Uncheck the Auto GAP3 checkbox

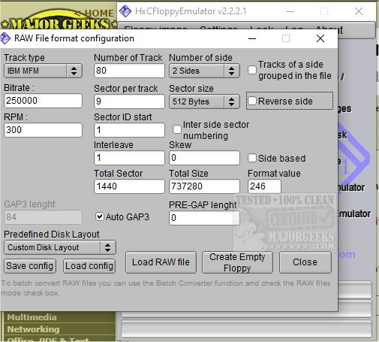[x=100, y=216]
